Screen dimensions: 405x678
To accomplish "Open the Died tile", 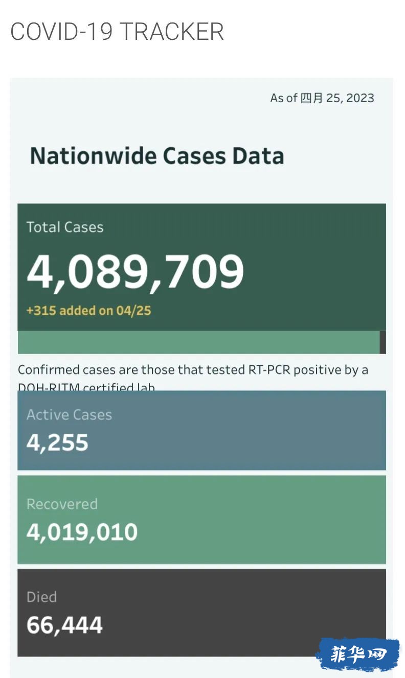I will 201,613.
